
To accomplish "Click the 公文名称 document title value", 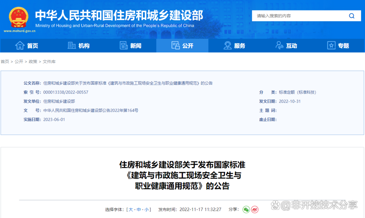I will tap(128, 83).
